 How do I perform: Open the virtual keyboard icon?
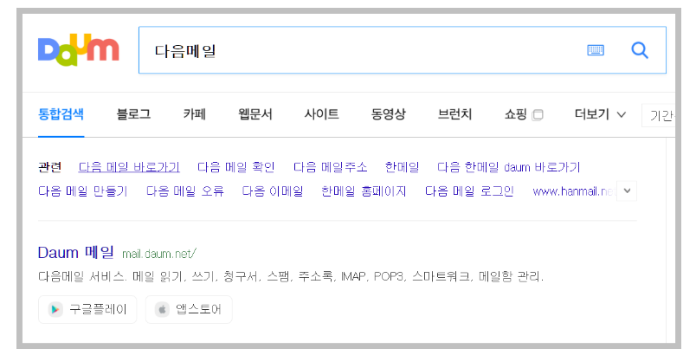pos(596,50)
